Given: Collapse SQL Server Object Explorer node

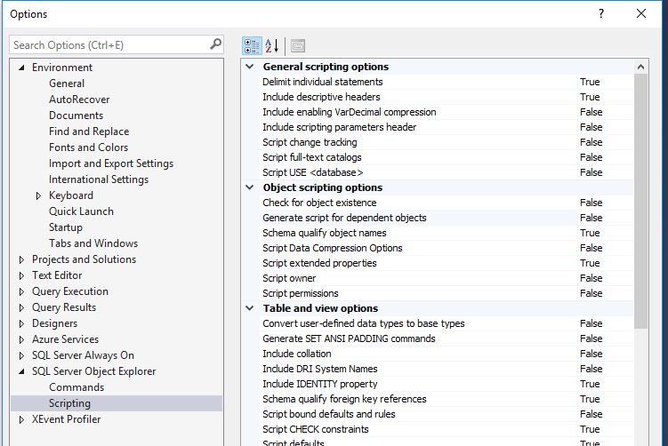Looking at the screenshot, I should pyautogui.click(x=21, y=371).
